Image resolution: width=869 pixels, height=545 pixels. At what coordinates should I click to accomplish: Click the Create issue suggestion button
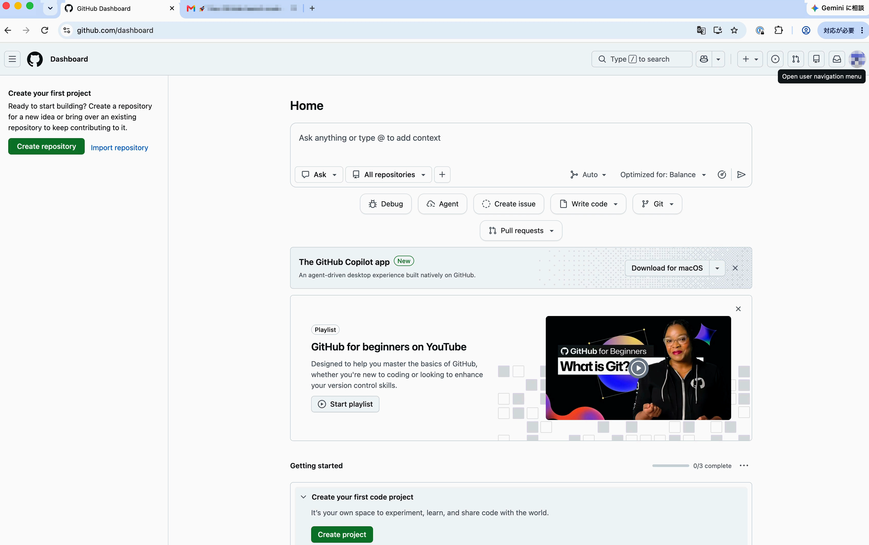509,204
